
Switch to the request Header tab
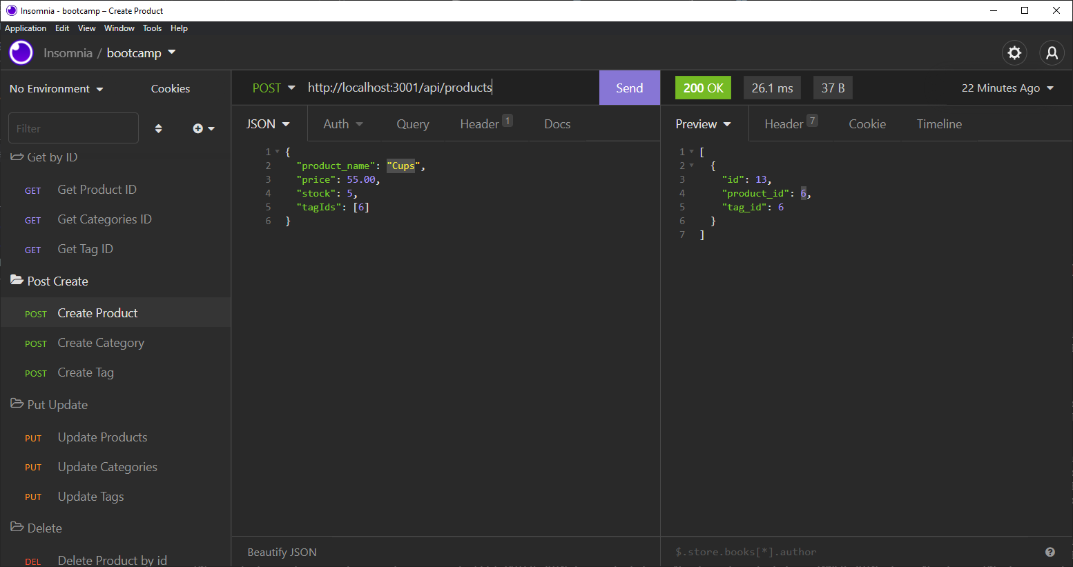click(x=486, y=123)
